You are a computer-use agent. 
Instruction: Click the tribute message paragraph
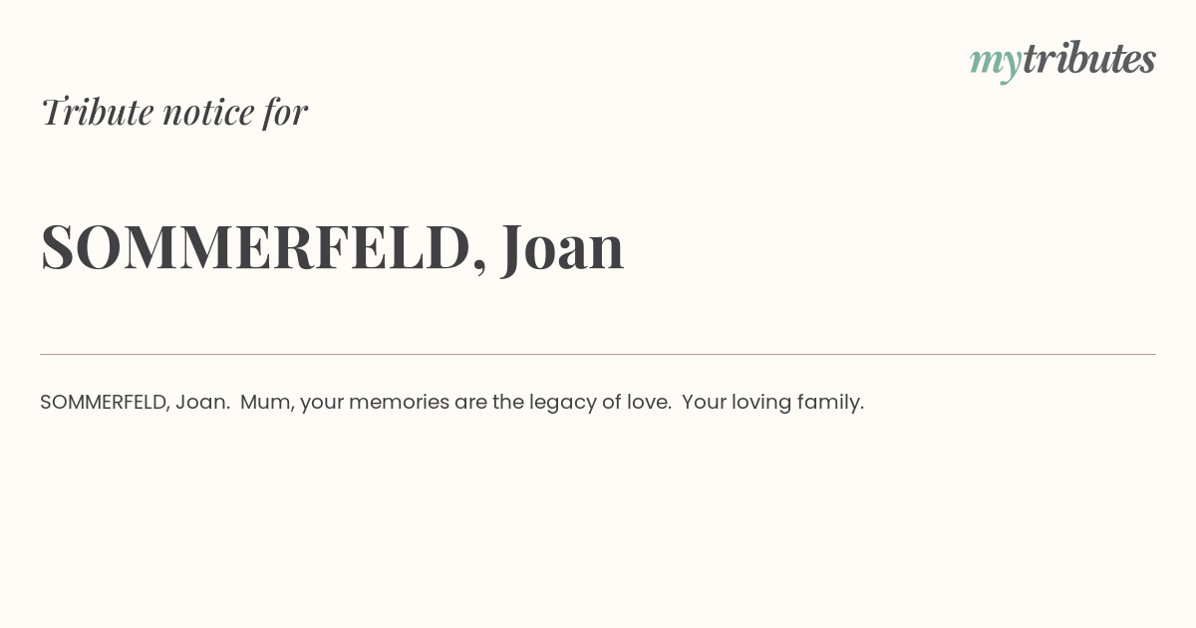(x=451, y=403)
